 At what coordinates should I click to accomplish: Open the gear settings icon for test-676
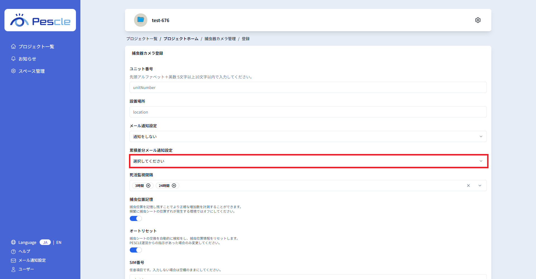coord(478,20)
